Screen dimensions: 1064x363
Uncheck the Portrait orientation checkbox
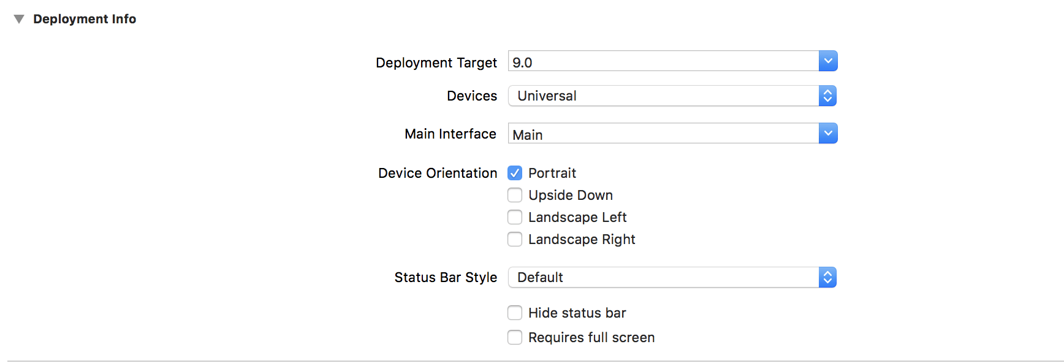(x=515, y=174)
